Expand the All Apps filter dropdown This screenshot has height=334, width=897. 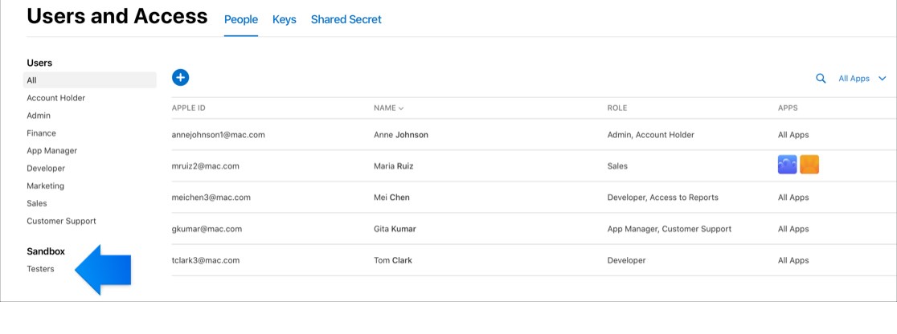(x=862, y=79)
